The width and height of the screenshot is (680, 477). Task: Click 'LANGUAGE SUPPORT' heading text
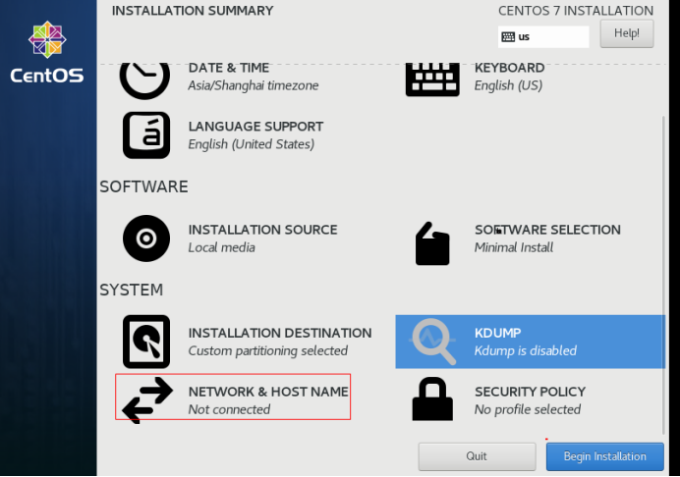tap(255, 127)
